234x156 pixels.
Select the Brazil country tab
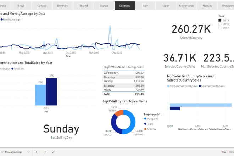[x=21, y=6]
